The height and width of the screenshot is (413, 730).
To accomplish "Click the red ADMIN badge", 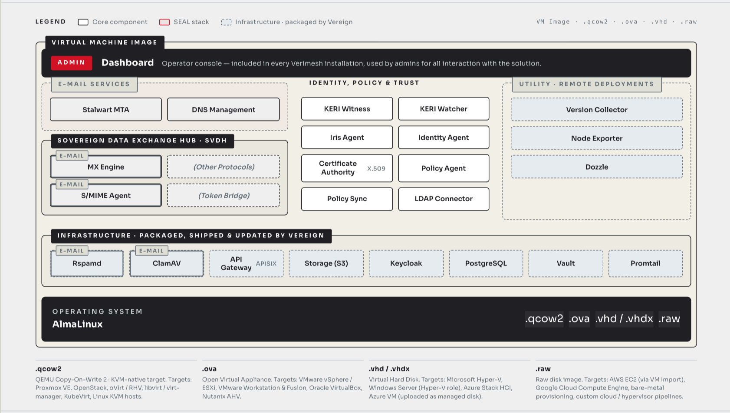I will [72, 62].
